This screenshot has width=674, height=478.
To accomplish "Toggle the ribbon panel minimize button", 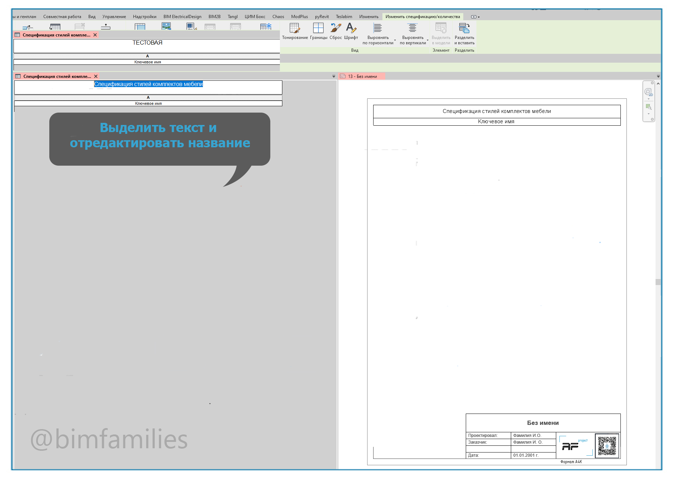I will (x=473, y=17).
